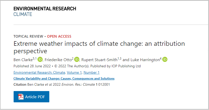Click the citation text line
Viewport: 209px width, 110px height.
pyautogui.click(x=62, y=84)
